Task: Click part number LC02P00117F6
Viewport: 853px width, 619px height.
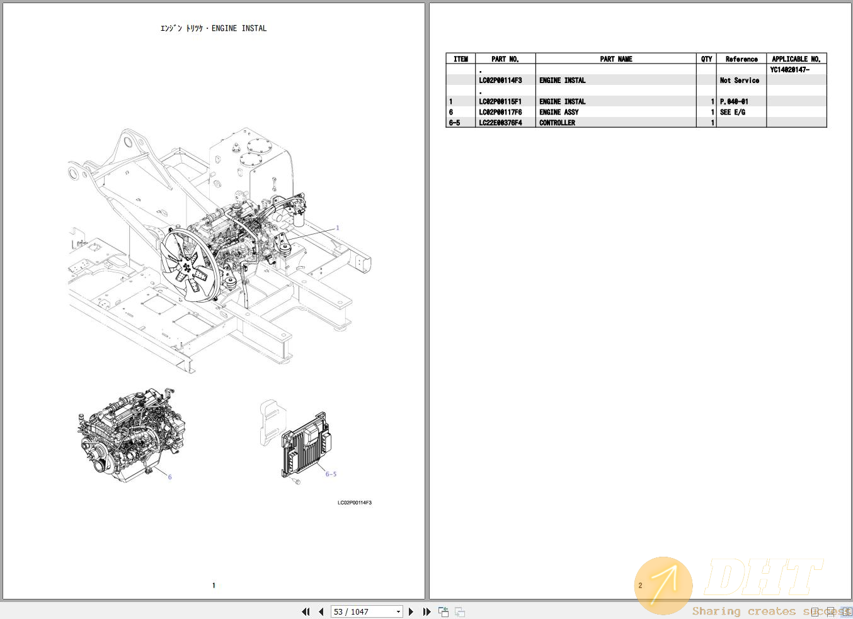Action: (500, 112)
